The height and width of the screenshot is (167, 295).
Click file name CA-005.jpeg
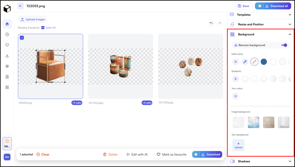click(x=166, y=103)
